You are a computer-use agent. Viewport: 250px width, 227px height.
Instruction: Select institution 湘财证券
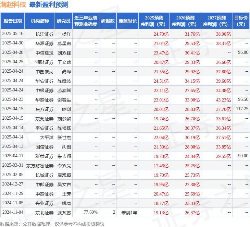point(44,62)
